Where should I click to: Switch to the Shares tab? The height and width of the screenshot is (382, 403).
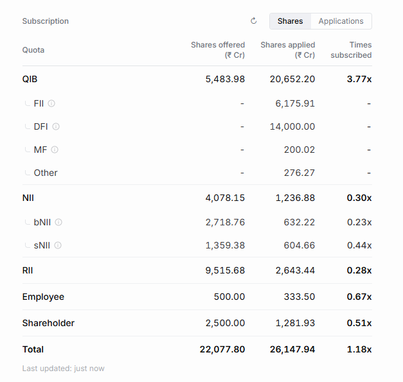pos(290,21)
